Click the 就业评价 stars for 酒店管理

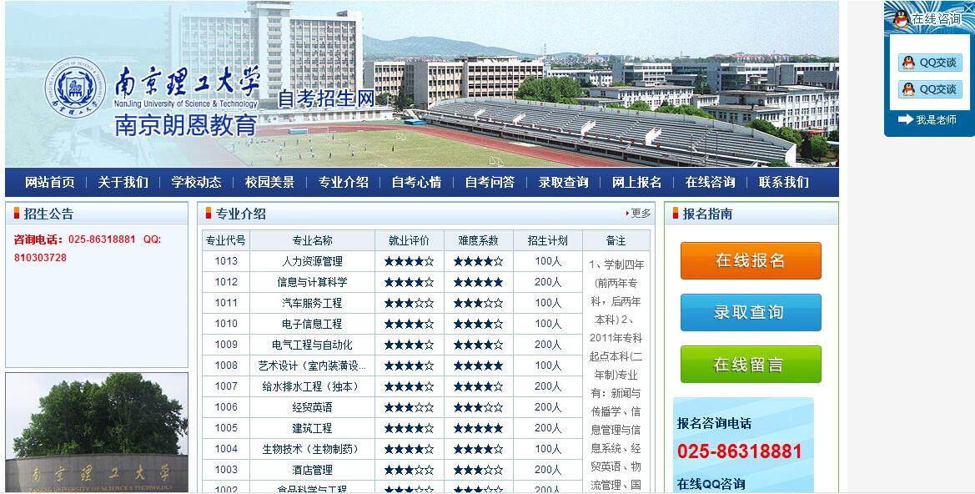click(x=410, y=470)
